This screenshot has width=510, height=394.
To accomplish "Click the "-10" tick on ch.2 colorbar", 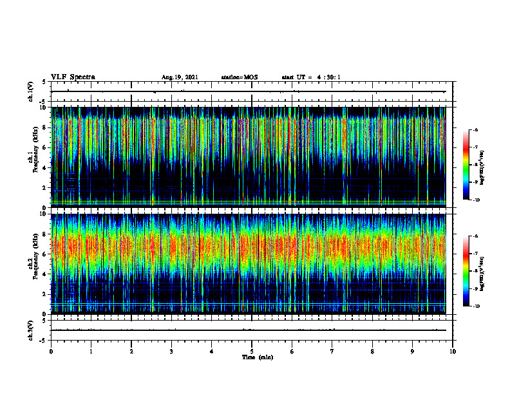I will click(x=477, y=306).
